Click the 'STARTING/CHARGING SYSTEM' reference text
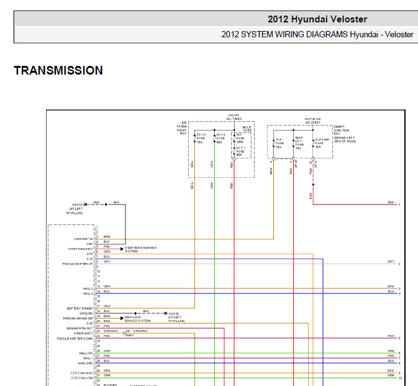Screen dimensions: 418x386 pos(140,249)
